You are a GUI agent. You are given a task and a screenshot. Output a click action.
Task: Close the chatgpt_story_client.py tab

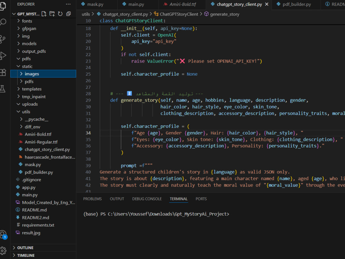267,4
